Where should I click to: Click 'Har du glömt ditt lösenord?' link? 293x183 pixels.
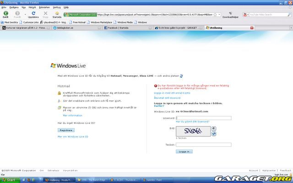192,122
